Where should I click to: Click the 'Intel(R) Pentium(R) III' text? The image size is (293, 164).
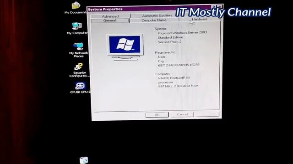click(174, 78)
